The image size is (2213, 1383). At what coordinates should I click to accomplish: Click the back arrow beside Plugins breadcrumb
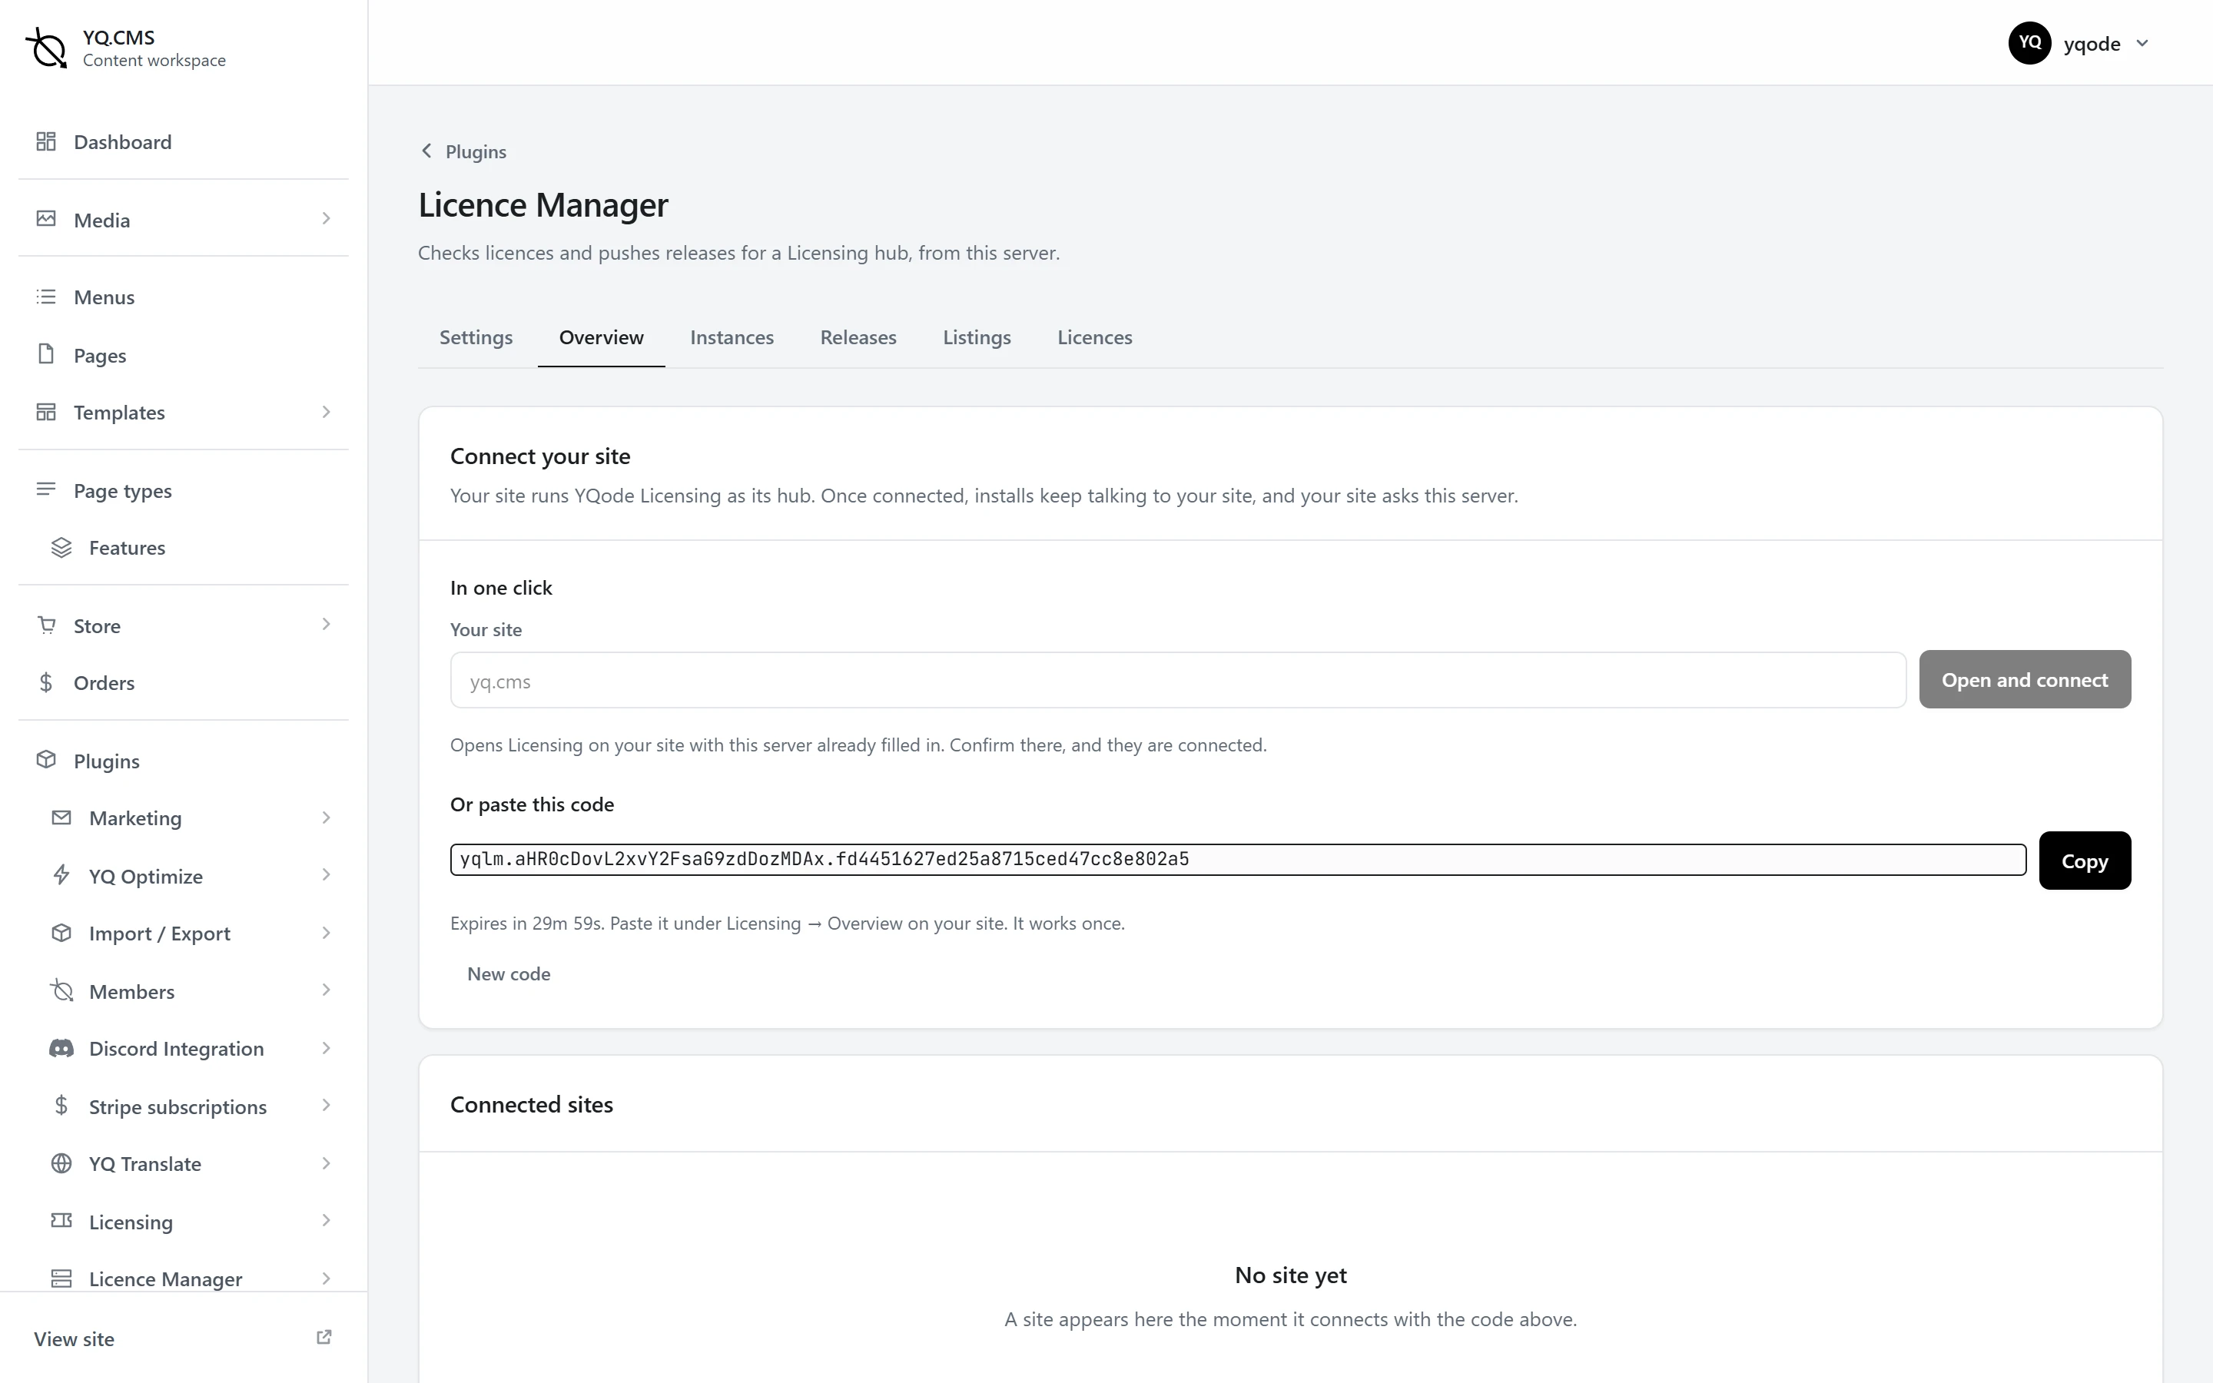coord(426,151)
